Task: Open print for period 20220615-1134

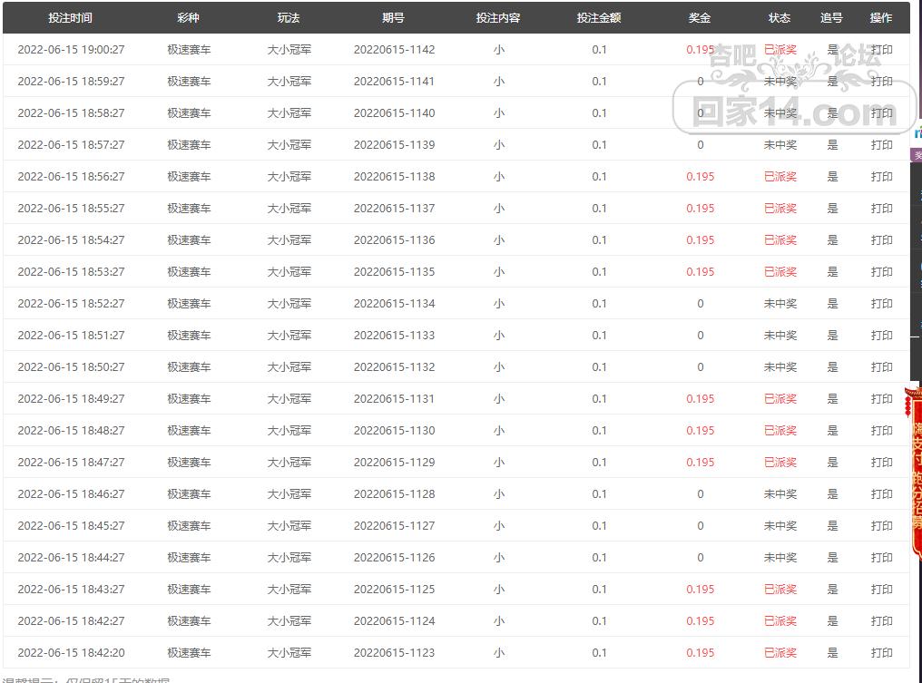Action: [881, 303]
